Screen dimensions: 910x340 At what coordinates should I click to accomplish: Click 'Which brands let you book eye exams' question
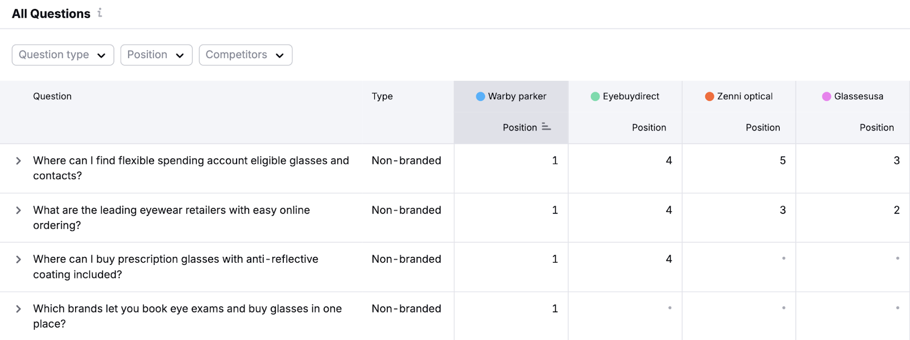click(188, 316)
